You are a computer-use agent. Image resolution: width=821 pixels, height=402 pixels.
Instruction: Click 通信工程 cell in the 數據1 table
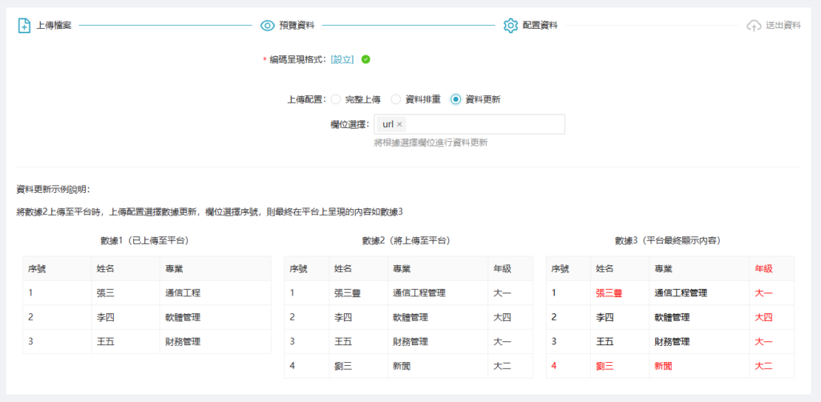pos(183,293)
